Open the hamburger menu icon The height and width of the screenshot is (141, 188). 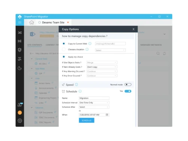click(20, 23)
